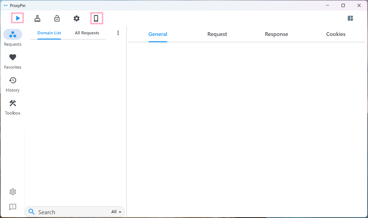Maximize the ProxyPin window
Image resolution: width=368 pixels, height=218 pixels.
[x=343, y=5]
